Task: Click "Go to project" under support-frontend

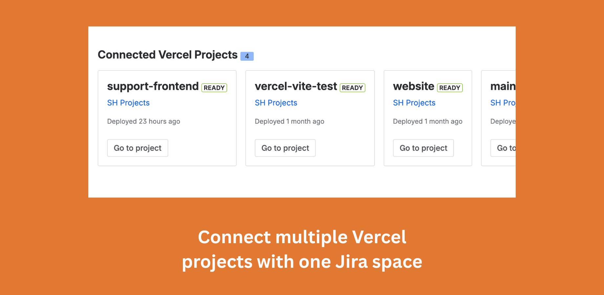Action: click(x=137, y=148)
